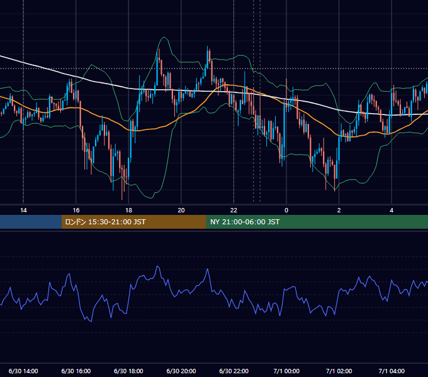The width and height of the screenshot is (428, 377).
Task: Click the hour label 20 on price chart axis
Action: click(181, 210)
